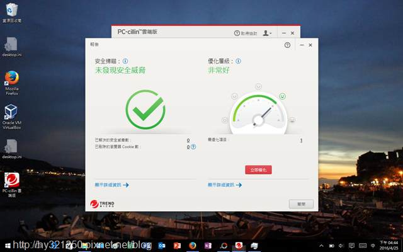403x252 pixels.
Task: Select the upper desktop.ini file icon
Action: click(x=12, y=47)
